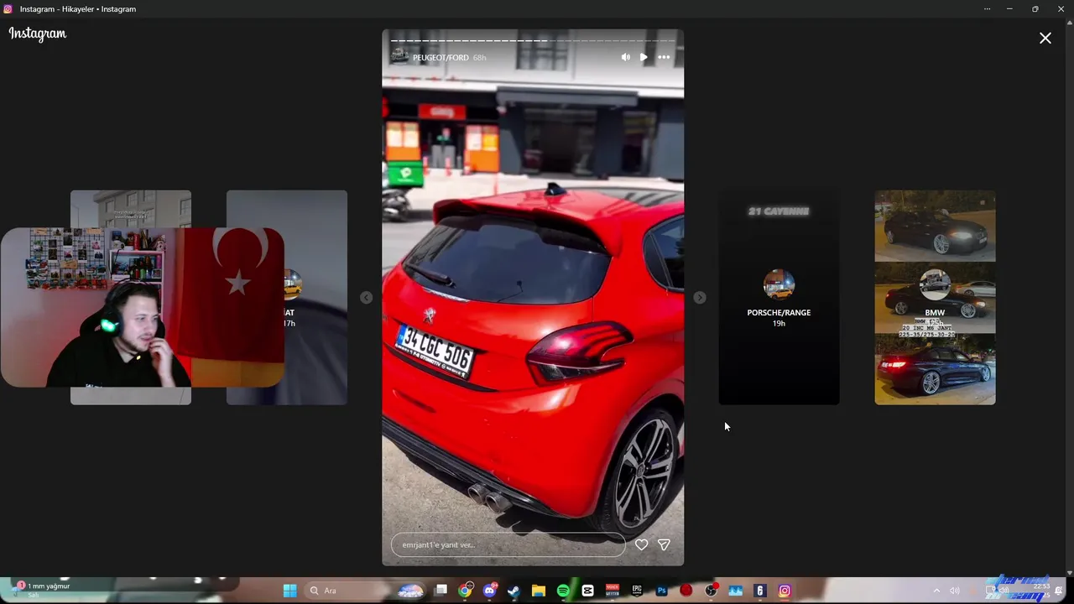Open Epic Games Launcher from the taskbar
Image resolution: width=1074 pixels, height=604 pixels.
[x=637, y=591]
